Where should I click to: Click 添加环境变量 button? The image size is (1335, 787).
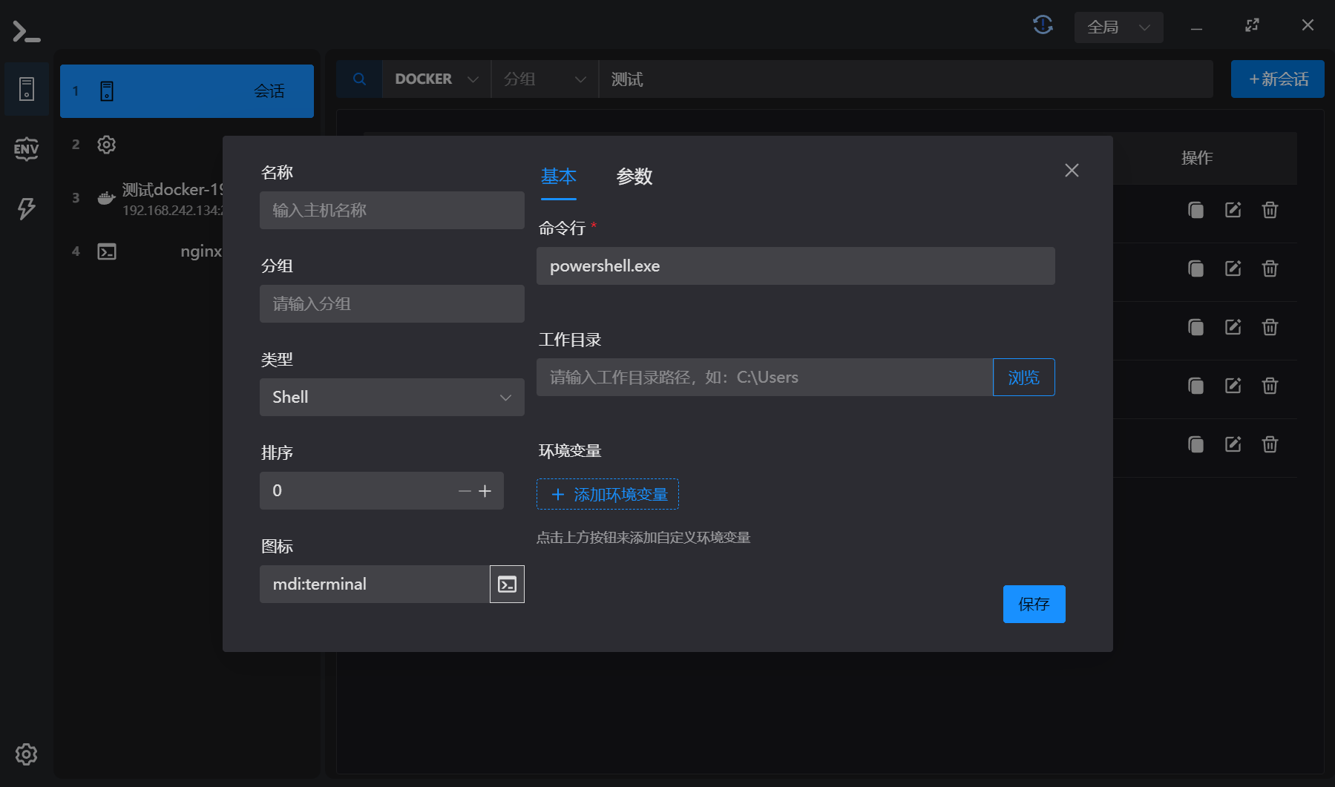[x=608, y=495]
